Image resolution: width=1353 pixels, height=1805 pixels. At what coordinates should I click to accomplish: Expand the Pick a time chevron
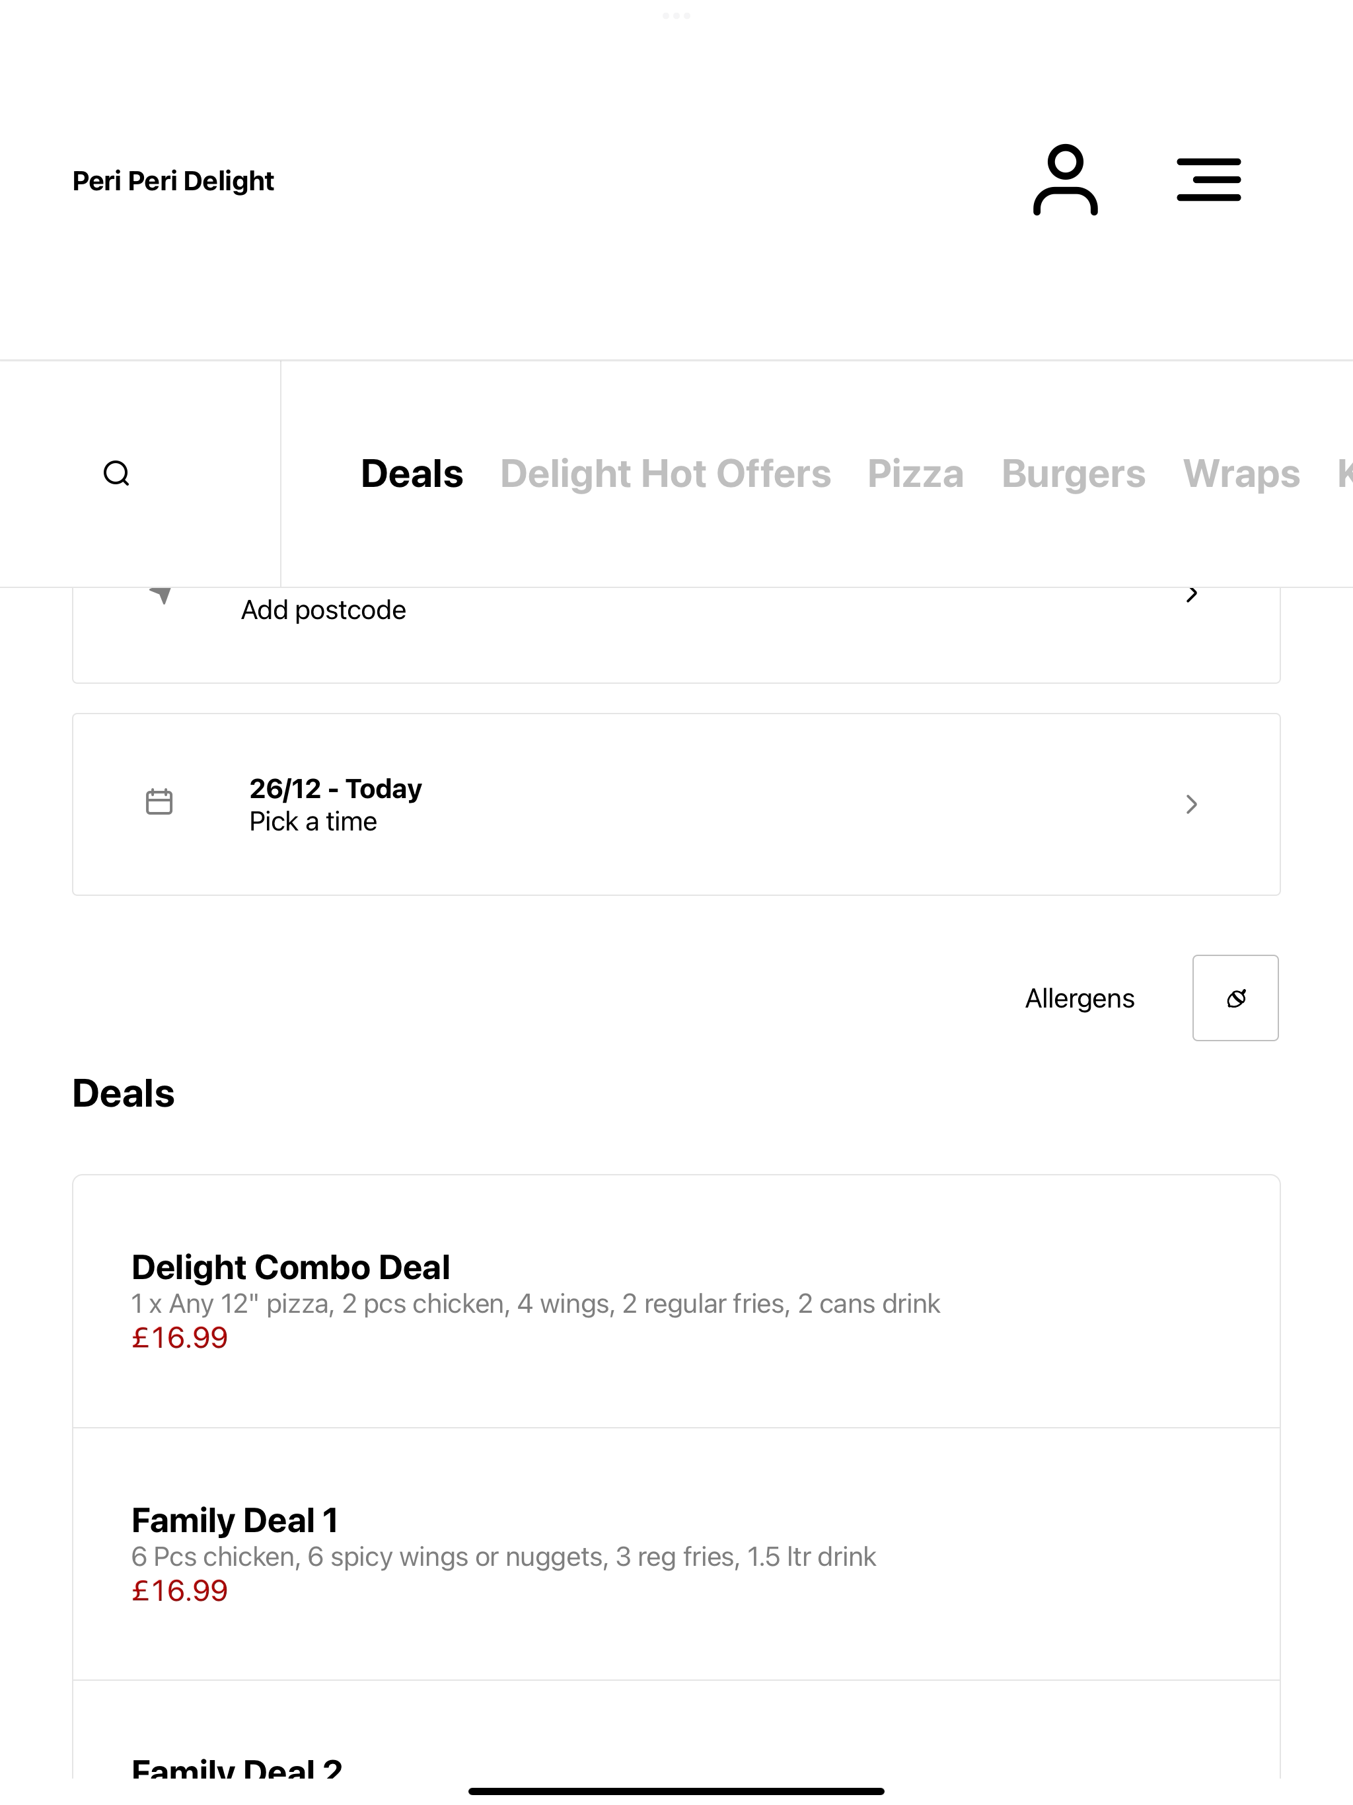point(1191,805)
